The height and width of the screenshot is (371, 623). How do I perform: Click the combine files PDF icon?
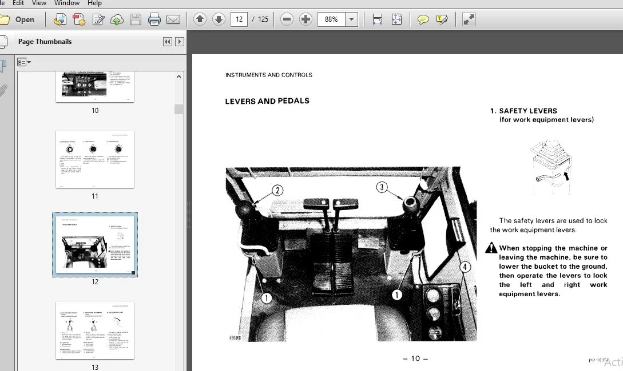(x=79, y=19)
